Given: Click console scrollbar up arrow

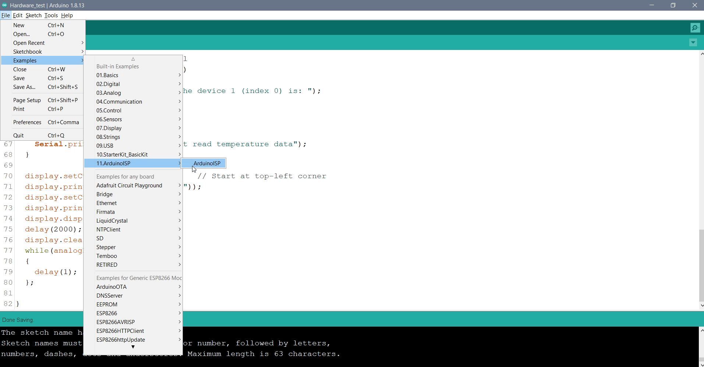Looking at the screenshot, I should pyautogui.click(x=701, y=331).
